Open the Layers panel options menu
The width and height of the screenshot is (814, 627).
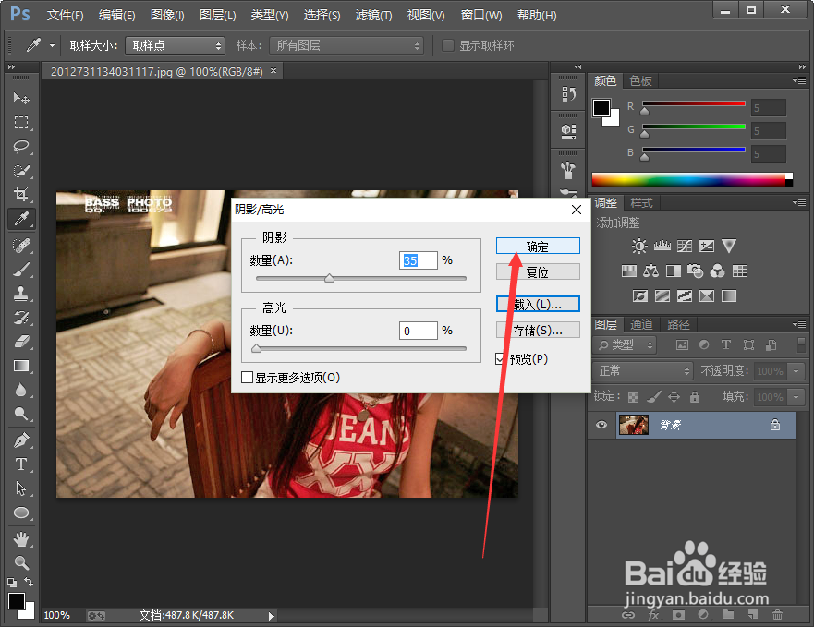[x=799, y=324]
